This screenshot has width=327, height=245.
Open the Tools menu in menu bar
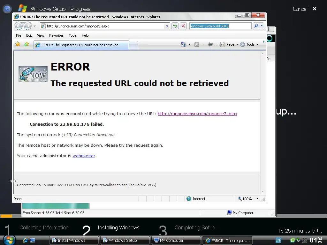(73, 35)
